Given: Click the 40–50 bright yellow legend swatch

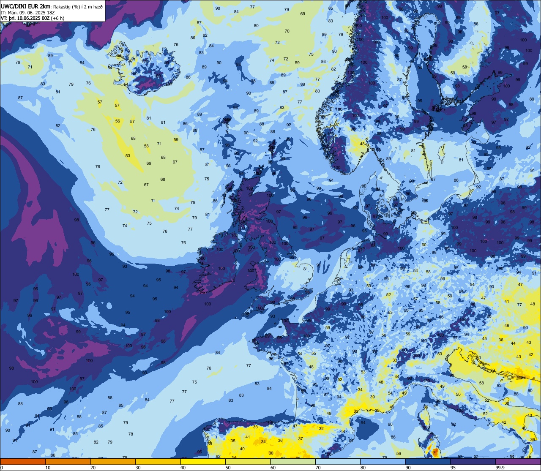Looking at the screenshot, I should 203,462.
